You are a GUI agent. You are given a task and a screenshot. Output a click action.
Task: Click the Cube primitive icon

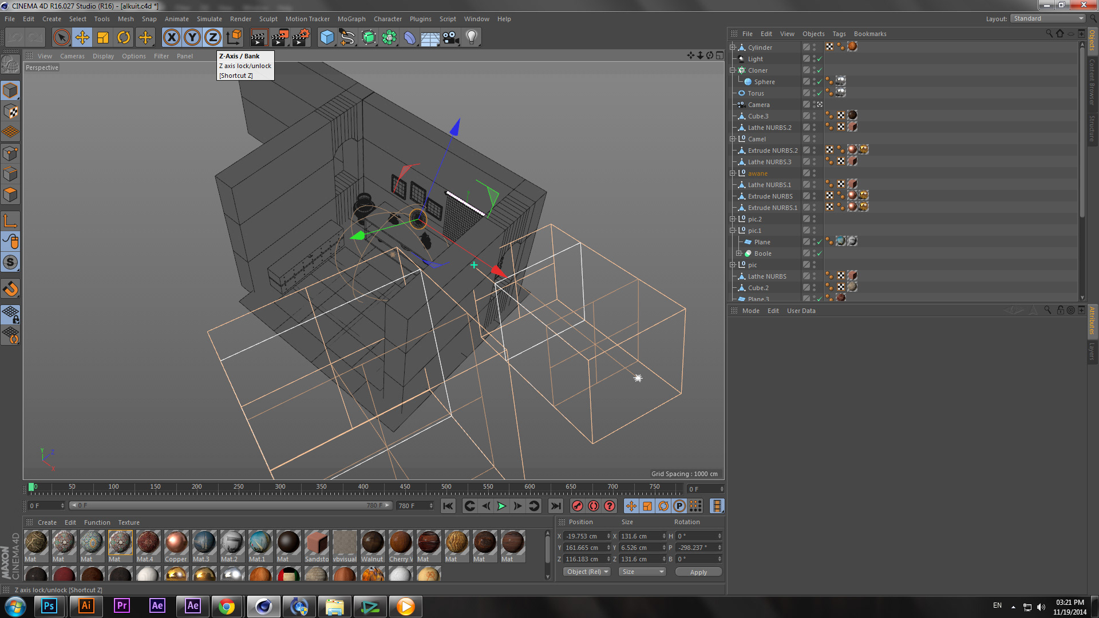tap(327, 38)
